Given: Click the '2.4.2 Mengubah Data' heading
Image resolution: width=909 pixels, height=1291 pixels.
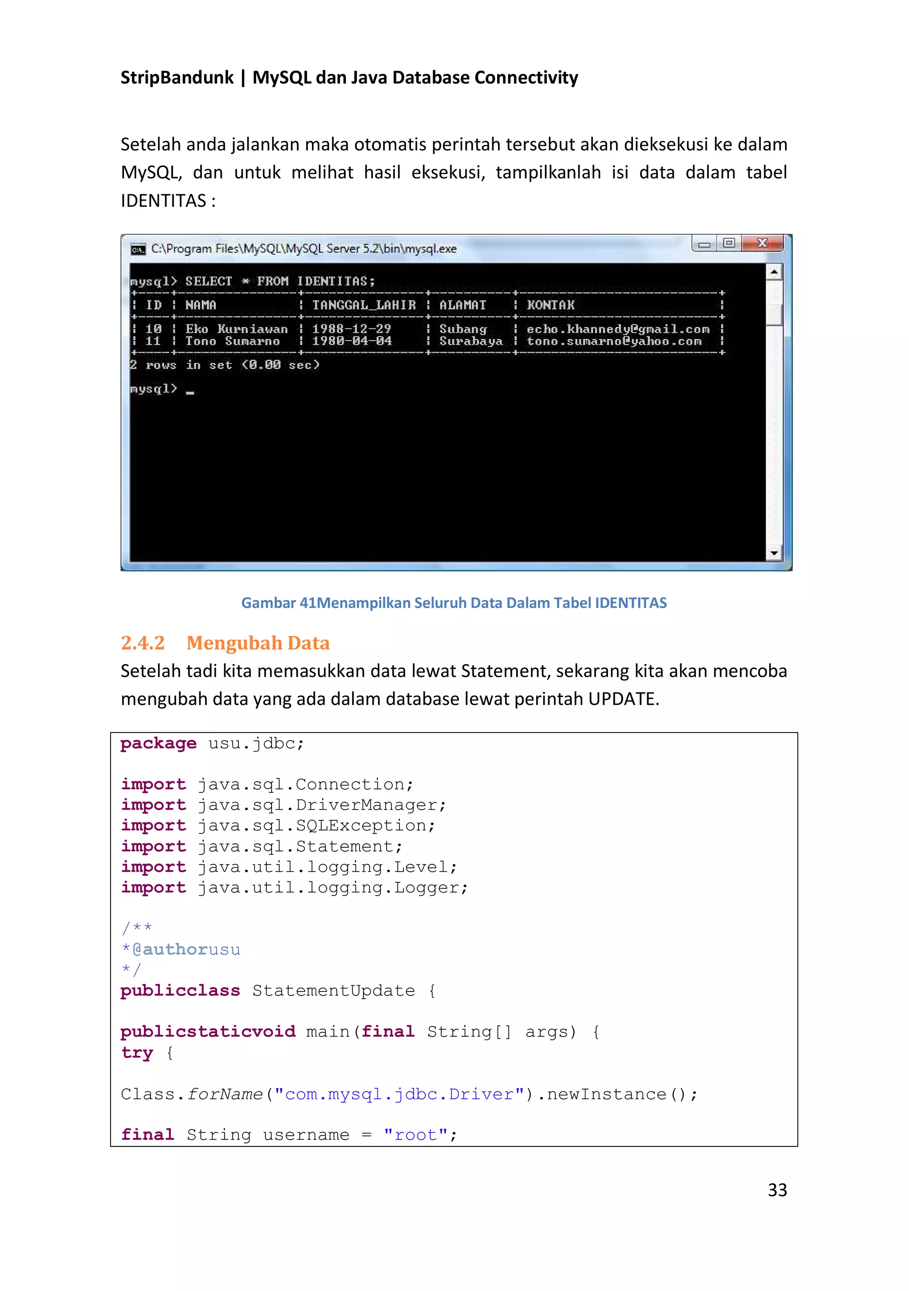Looking at the screenshot, I should (225, 643).
